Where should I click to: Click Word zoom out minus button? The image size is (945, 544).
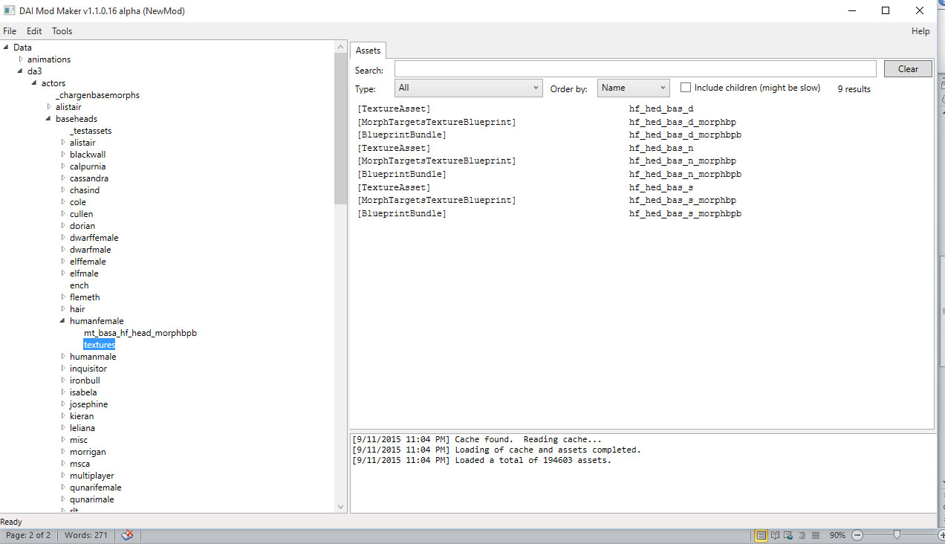[857, 535]
